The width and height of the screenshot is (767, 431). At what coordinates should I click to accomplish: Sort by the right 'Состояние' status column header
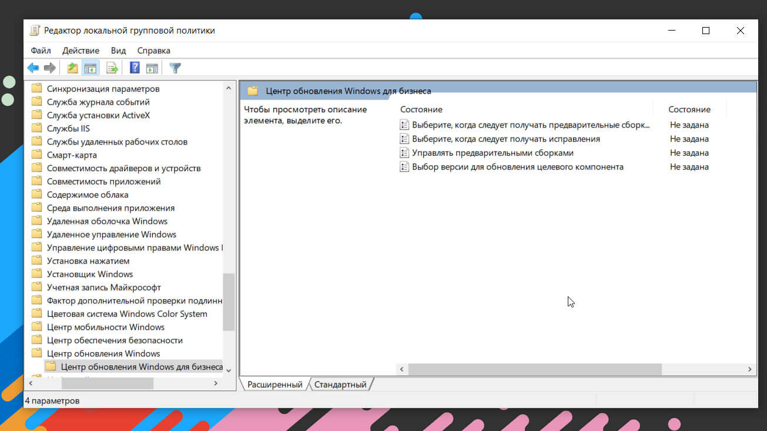[689, 109]
